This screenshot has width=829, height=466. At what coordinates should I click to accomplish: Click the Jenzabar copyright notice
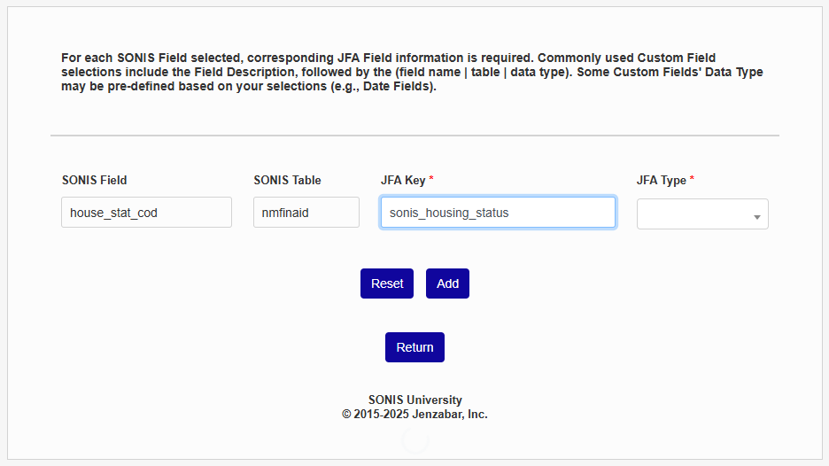(x=414, y=414)
